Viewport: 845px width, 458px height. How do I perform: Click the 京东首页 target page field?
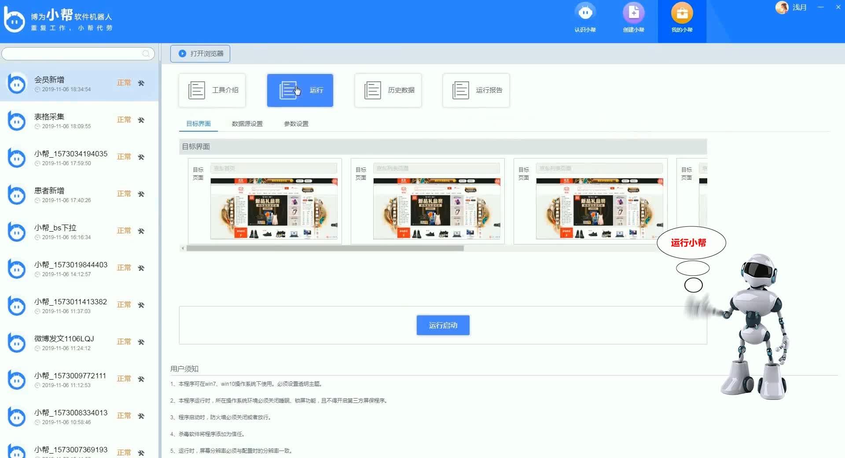coord(274,169)
